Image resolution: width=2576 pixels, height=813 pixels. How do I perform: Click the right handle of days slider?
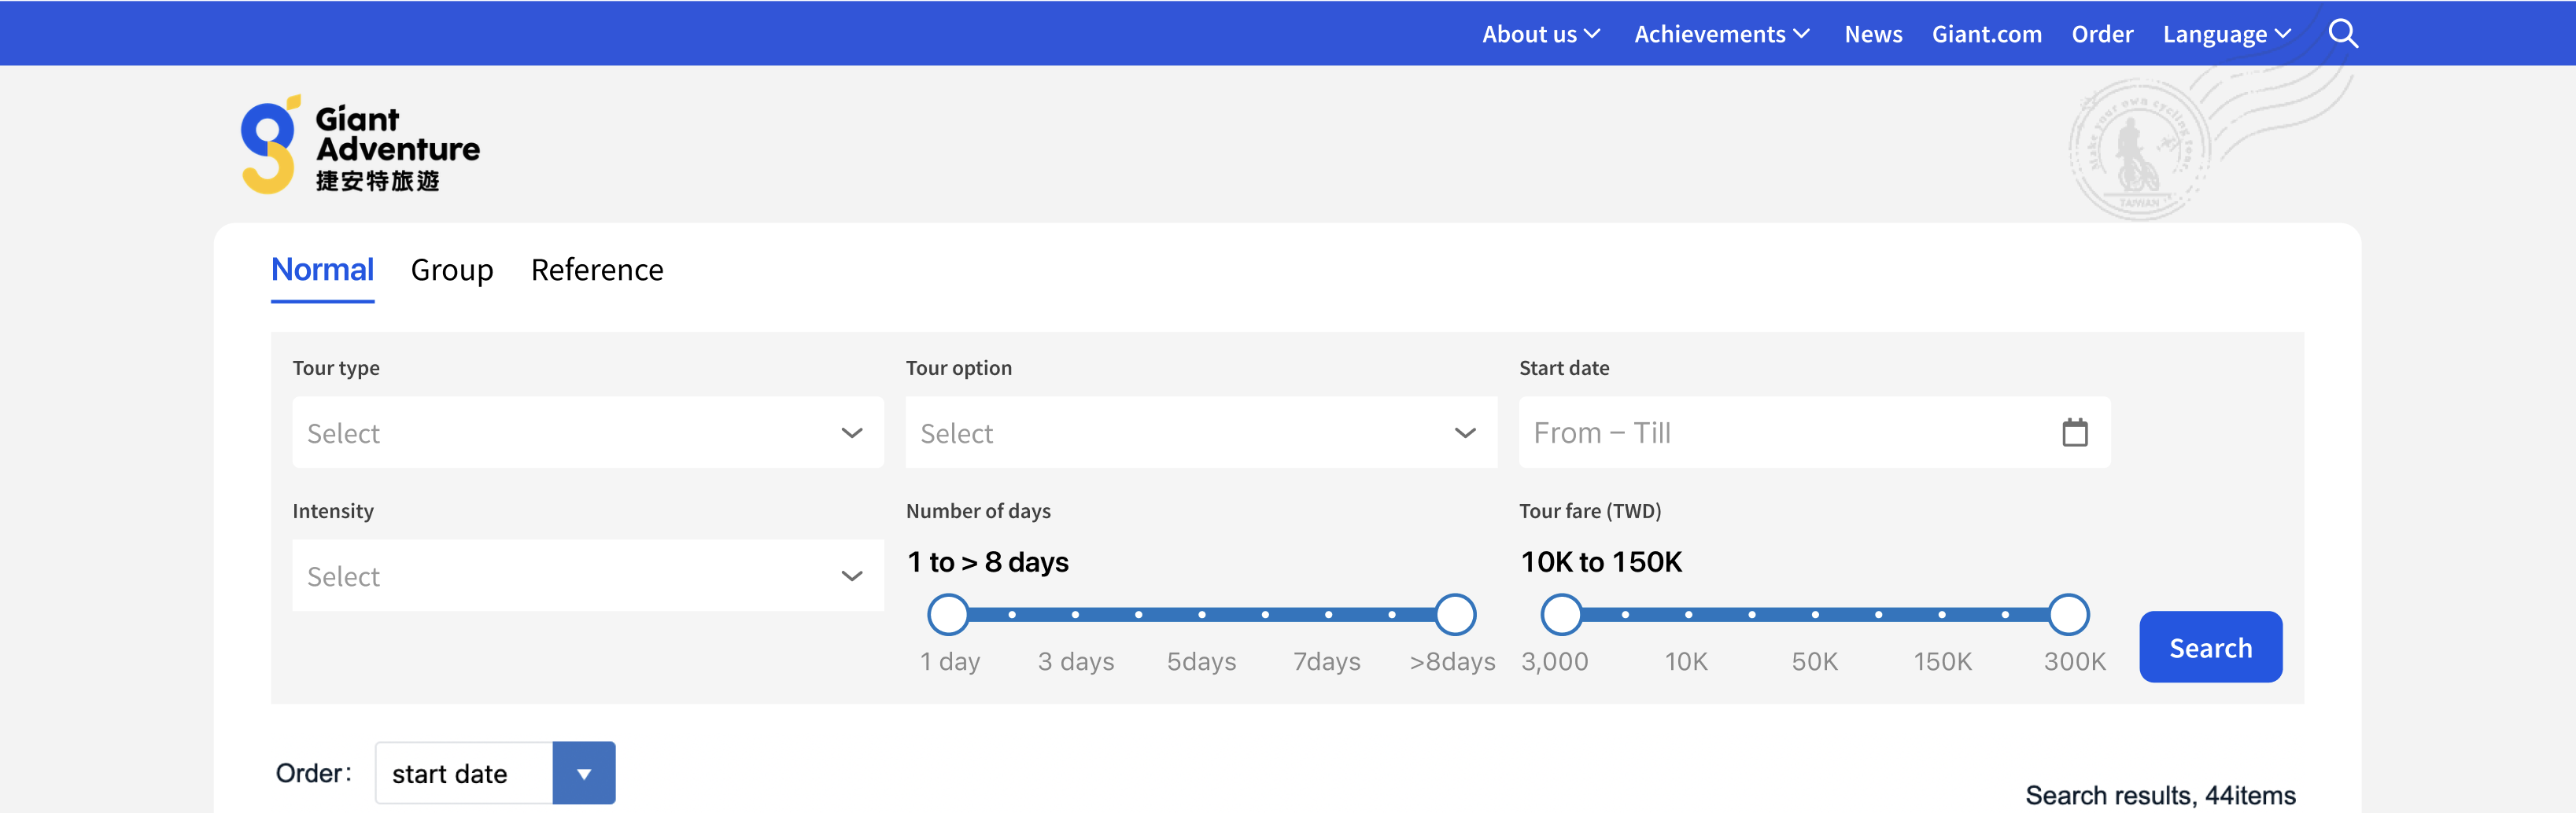coord(1455,614)
